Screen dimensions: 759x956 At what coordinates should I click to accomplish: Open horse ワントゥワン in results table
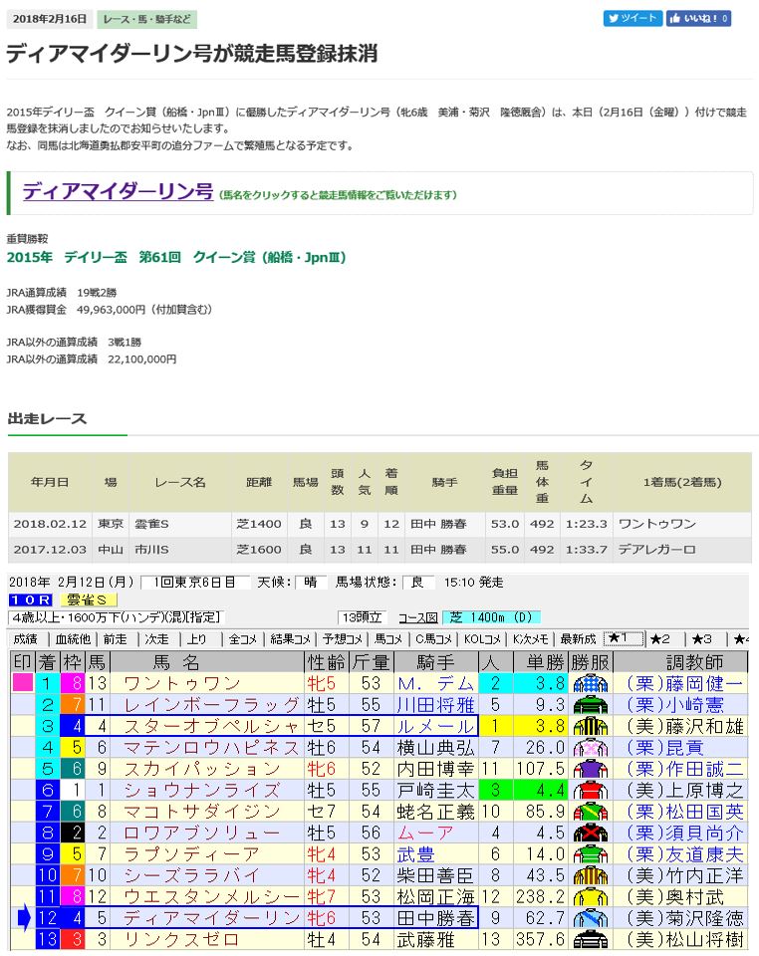(x=182, y=683)
